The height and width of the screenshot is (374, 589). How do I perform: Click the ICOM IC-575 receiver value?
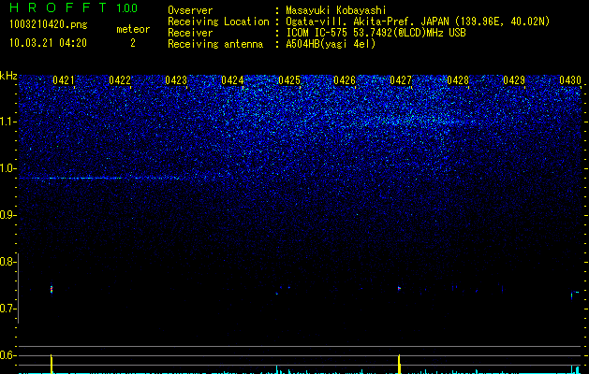coord(375,33)
